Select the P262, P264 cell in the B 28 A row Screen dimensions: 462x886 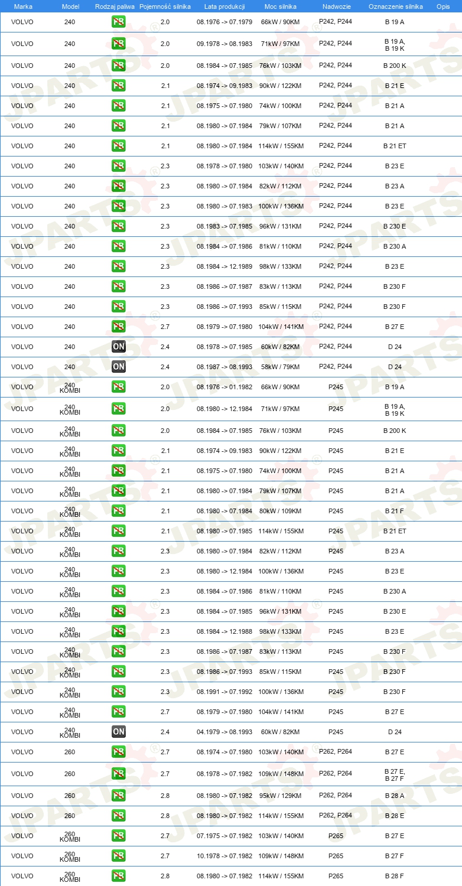[336, 795]
